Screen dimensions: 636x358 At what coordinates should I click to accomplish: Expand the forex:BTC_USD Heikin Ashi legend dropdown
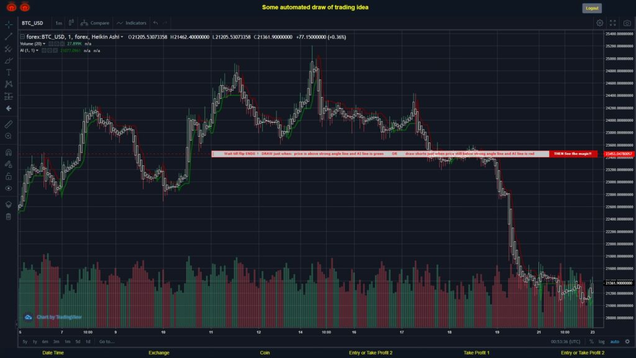coord(122,37)
